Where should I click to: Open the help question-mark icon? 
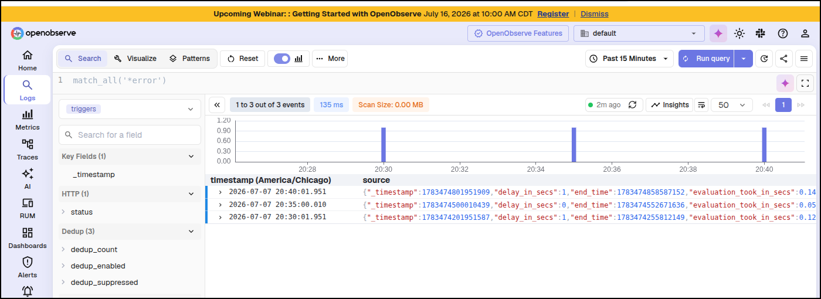(783, 33)
